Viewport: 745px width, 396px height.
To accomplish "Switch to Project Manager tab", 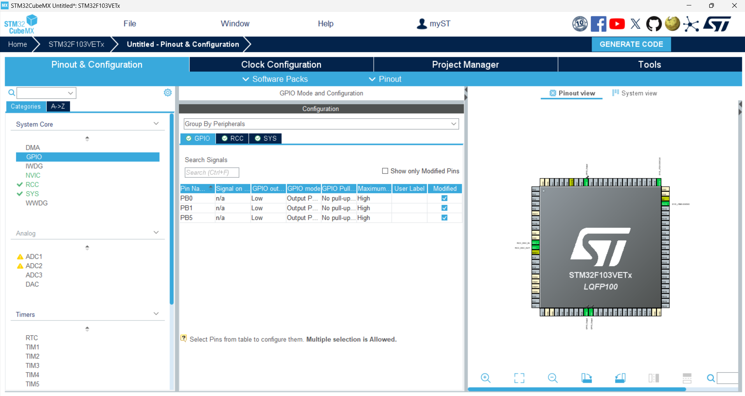I will pos(465,65).
